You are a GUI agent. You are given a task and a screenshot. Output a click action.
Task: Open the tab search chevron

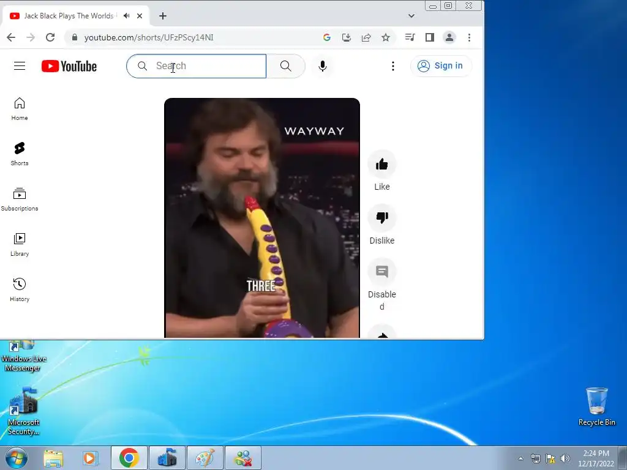(411, 16)
